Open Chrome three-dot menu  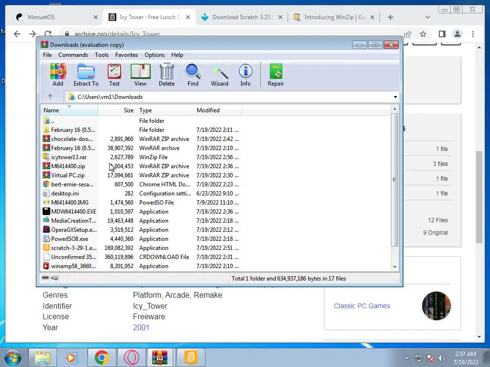pyautogui.click(x=473, y=34)
